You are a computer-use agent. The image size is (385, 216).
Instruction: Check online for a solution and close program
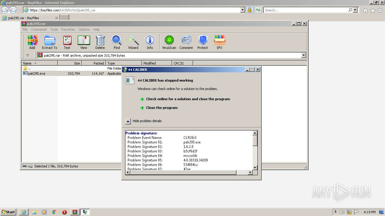pyautogui.click(x=188, y=99)
